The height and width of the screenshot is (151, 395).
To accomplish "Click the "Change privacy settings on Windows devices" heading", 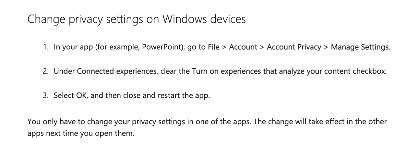I will click(137, 19).
